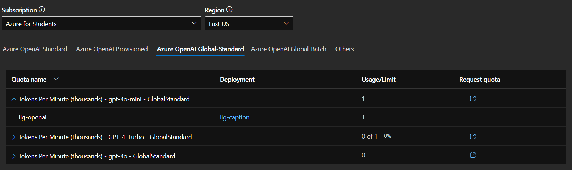This screenshot has width=572, height=170.
Task: Click the Request quota column header
Action: click(479, 80)
